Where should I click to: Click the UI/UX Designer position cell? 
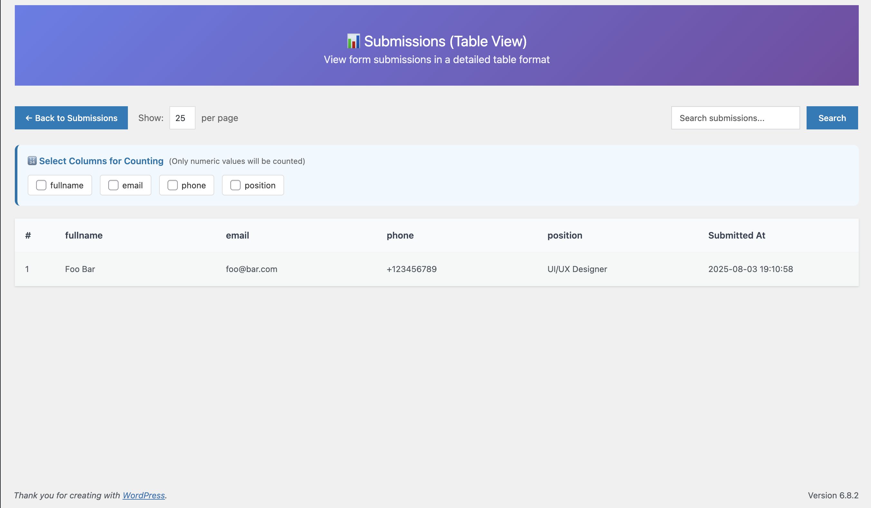click(577, 269)
